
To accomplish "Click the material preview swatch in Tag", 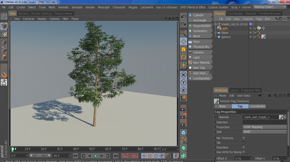I will click(x=281, y=117).
